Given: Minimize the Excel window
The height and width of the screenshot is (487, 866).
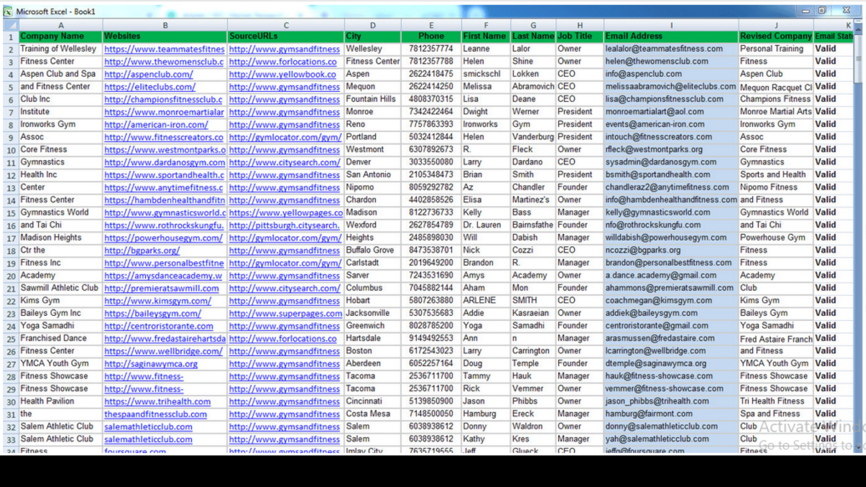Looking at the screenshot, I should click(x=806, y=10).
